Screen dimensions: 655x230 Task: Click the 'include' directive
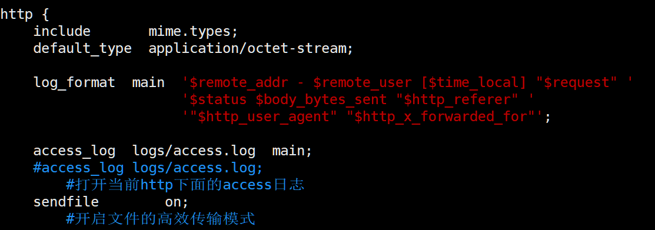tap(62, 31)
